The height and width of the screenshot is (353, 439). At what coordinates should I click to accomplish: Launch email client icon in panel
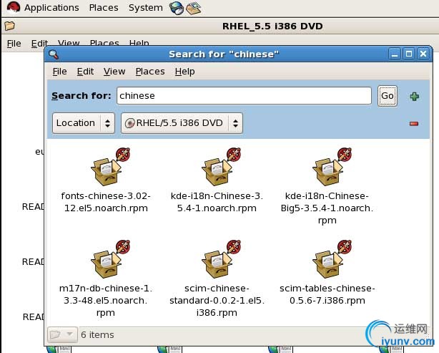[194, 8]
